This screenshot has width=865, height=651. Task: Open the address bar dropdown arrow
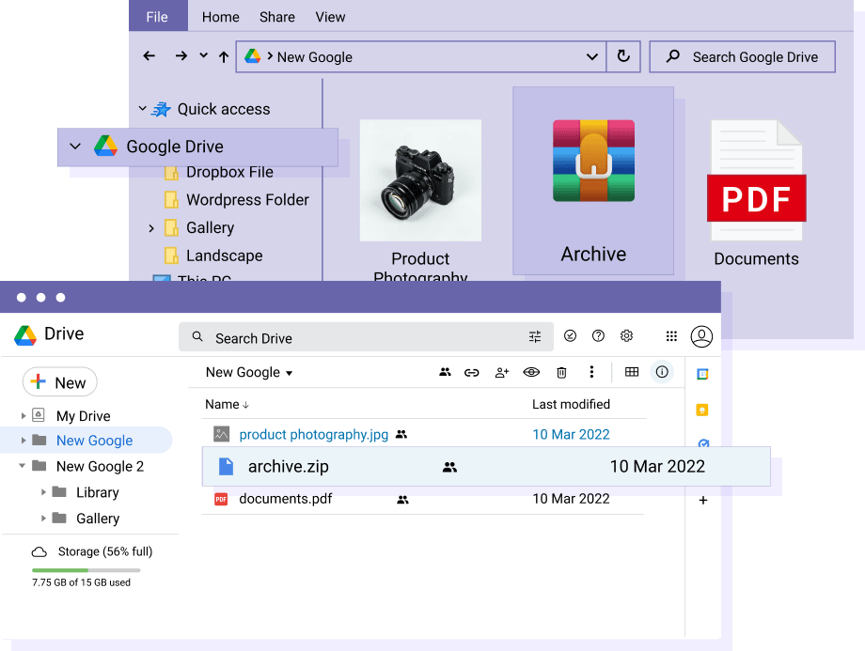coord(592,56)
